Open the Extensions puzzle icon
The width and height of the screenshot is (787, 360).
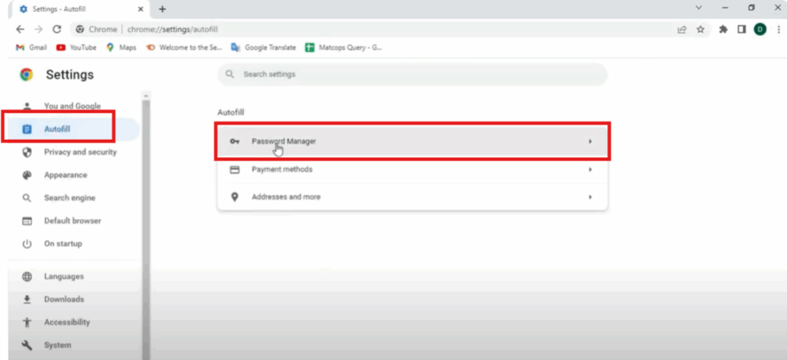point(723,30)
